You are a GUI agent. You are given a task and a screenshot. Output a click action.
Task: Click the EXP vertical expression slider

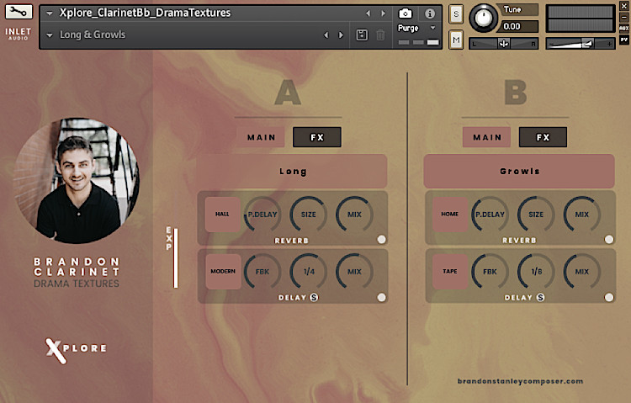[176, 257]
